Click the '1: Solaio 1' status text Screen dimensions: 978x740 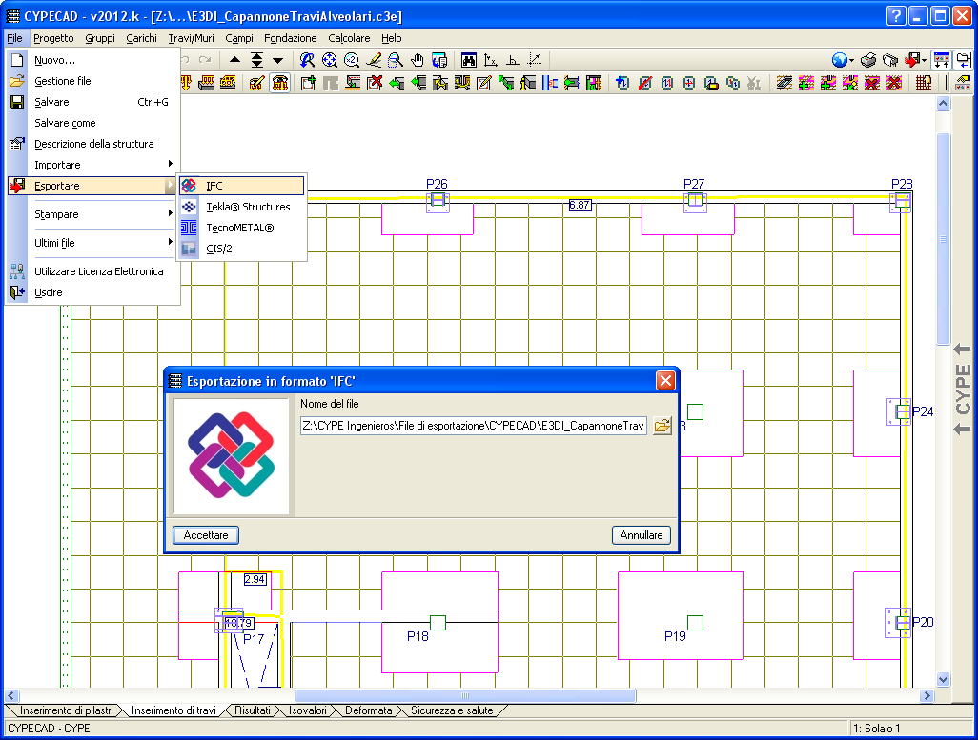click(876, 729)
